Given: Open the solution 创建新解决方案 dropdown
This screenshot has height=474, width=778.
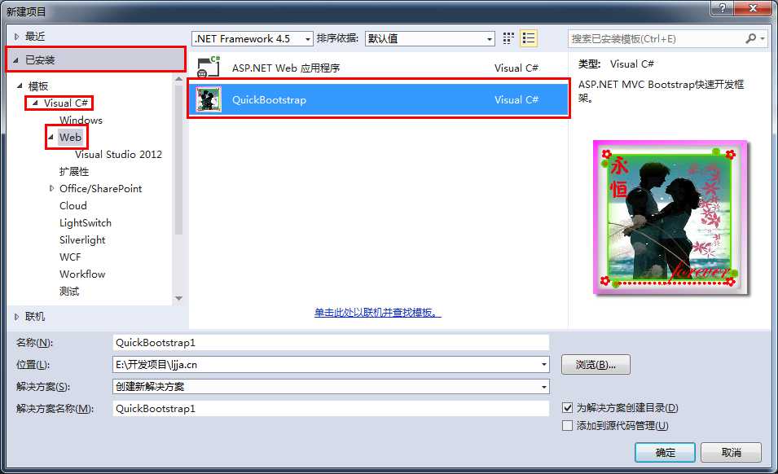Looking at the screenshot, I should pyautogui.click(x=544, y=386).
